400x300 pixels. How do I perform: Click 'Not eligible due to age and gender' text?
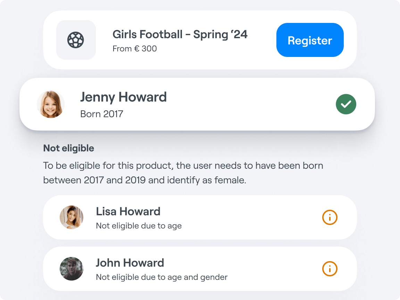162,277
